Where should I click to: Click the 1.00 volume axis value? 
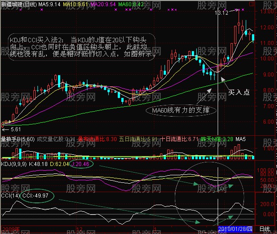click(269, 149)
